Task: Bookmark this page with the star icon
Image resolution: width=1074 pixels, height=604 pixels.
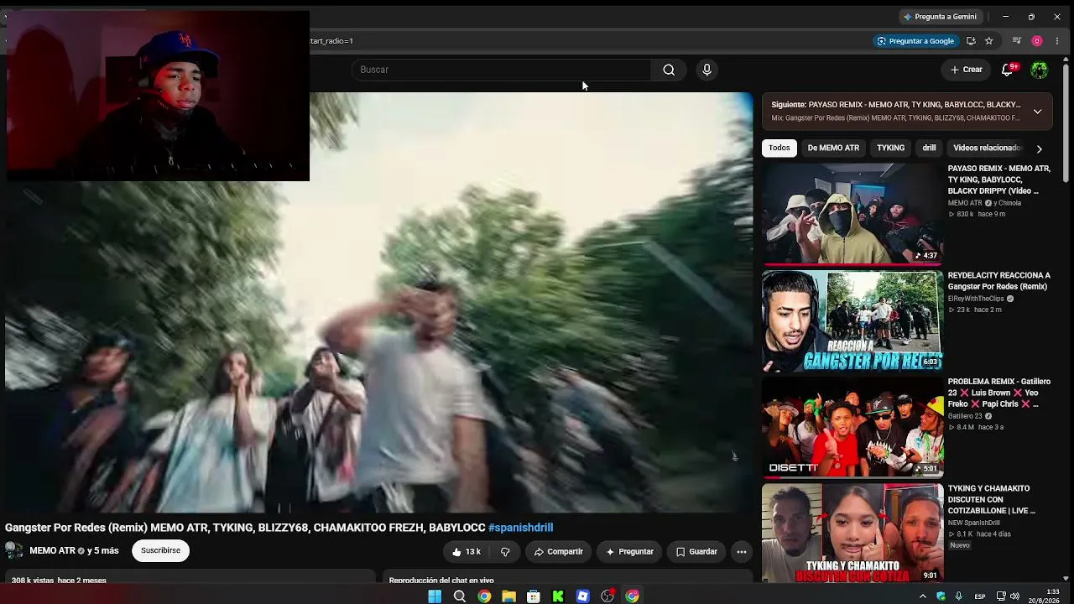Action: [x=989, y=40]
